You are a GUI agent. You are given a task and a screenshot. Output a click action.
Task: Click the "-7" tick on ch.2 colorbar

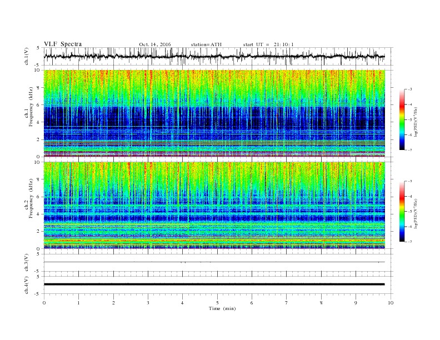[409, 242]
